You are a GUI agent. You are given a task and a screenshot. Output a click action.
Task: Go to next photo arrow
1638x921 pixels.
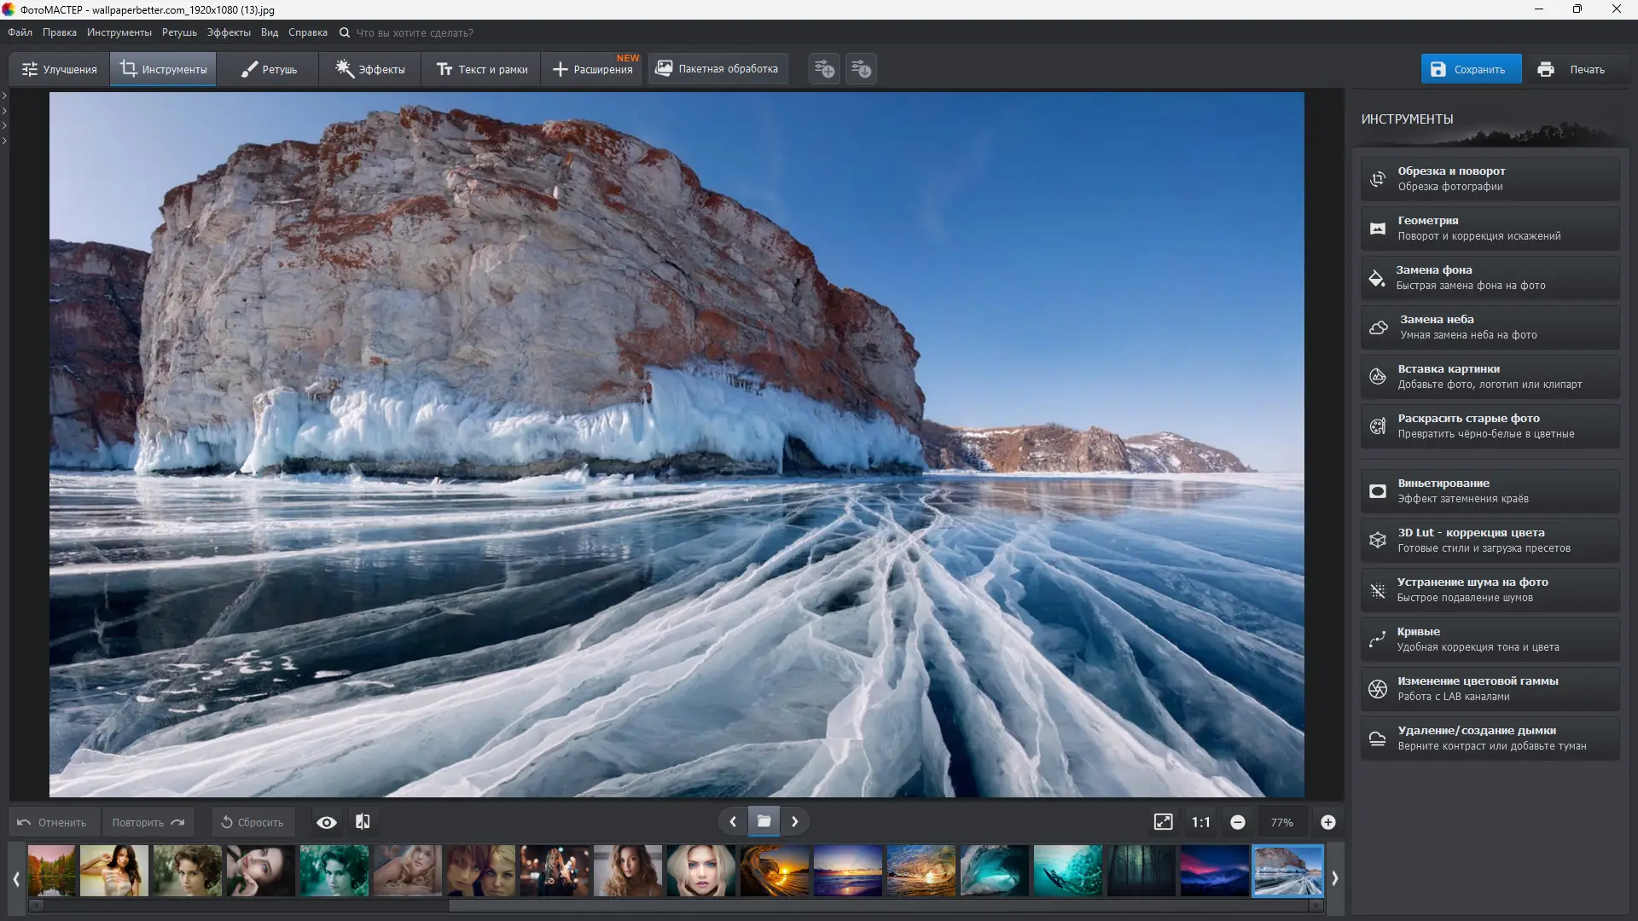[x=794, y=821]
